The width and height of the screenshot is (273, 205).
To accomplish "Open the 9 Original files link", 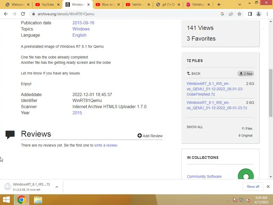I will [245, 135].
